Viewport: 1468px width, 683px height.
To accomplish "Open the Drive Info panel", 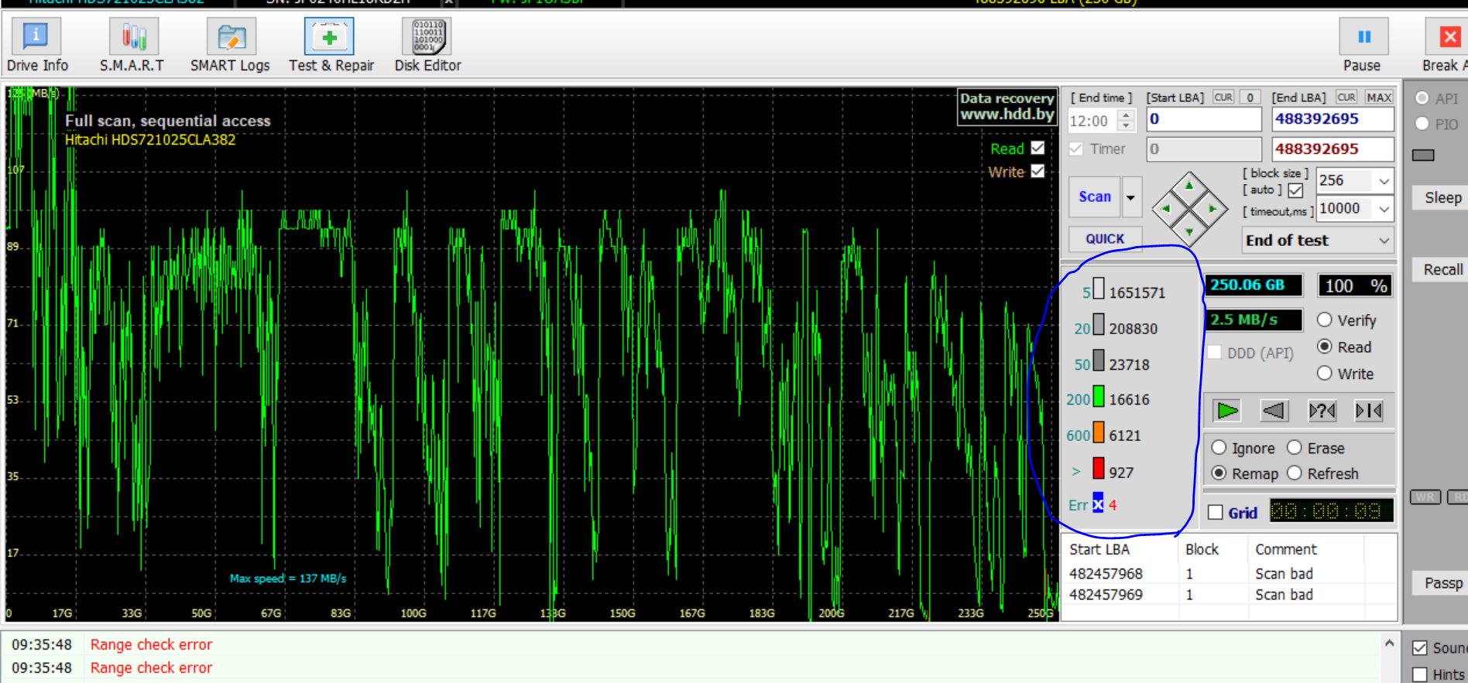I will click(x=36, y=46).
